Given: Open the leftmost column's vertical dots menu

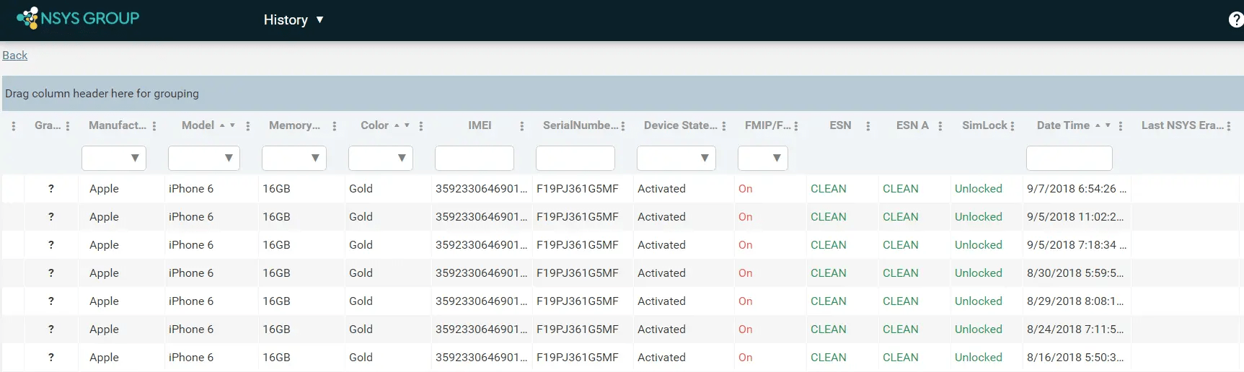Looking at the screenshot, I should pyautogui.click(x=14, y=126).
